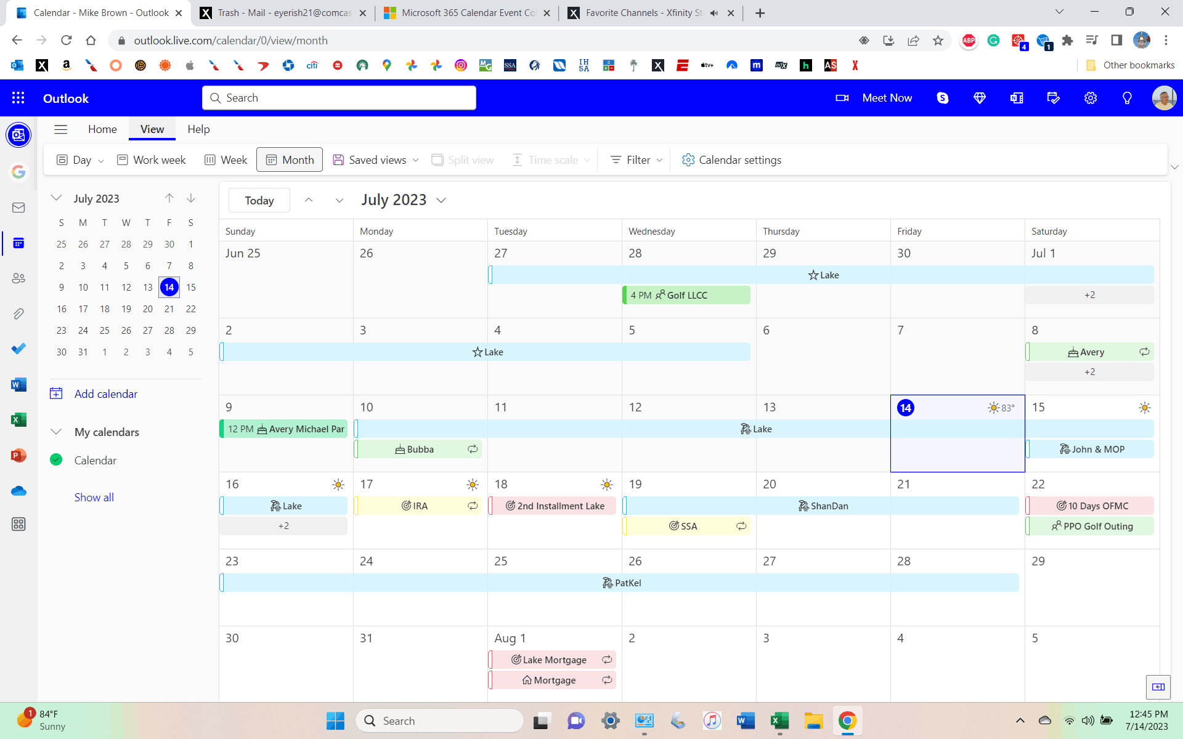Select Work week view
The width and height of the screenshot is (1183, 739).
[152, 160]
